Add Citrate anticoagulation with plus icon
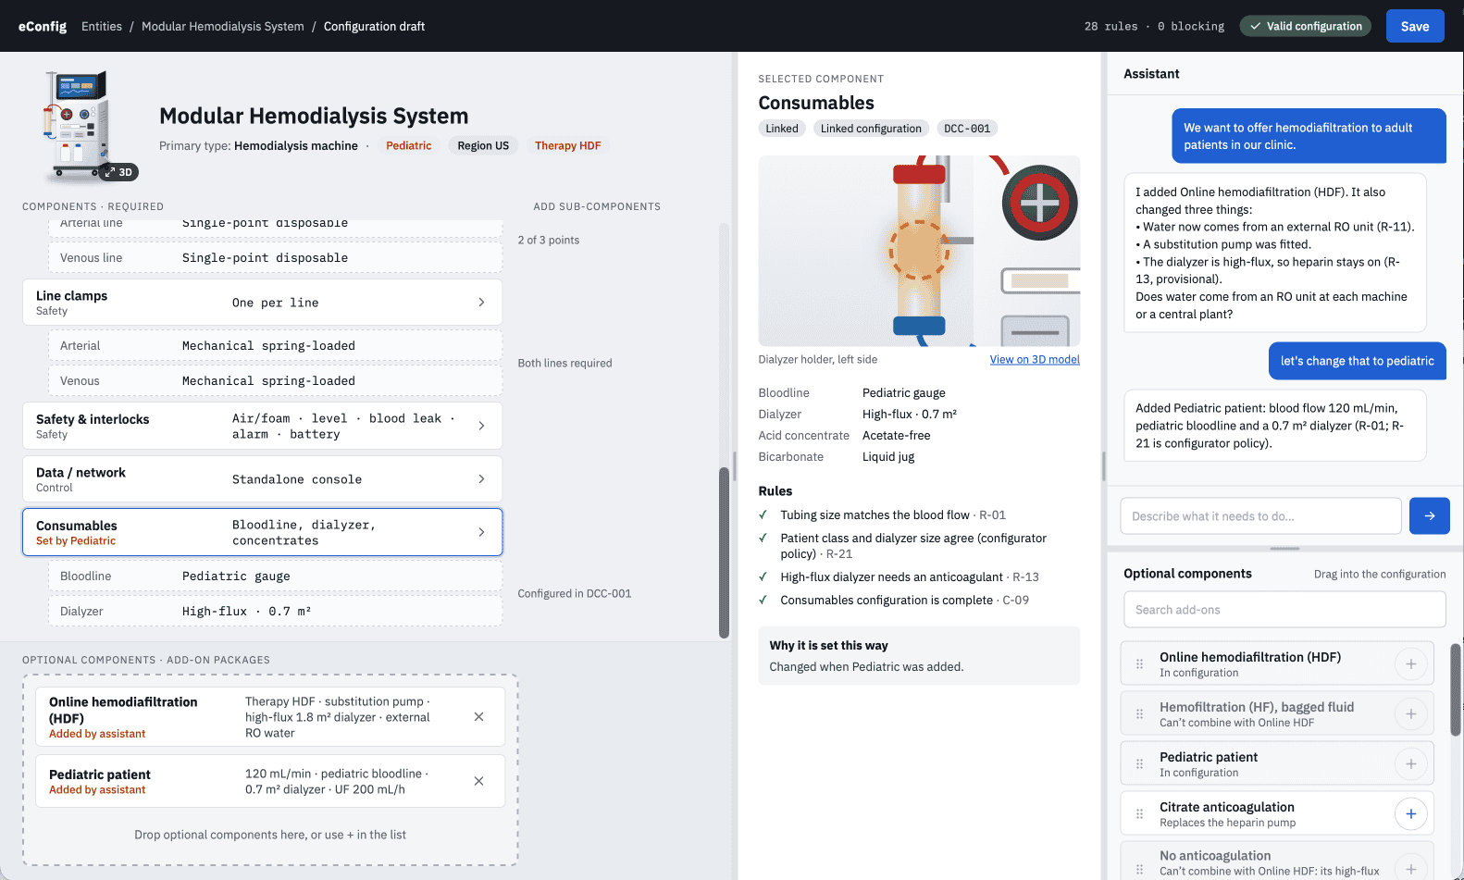1464x880 pixels. tap(1410, 813)
